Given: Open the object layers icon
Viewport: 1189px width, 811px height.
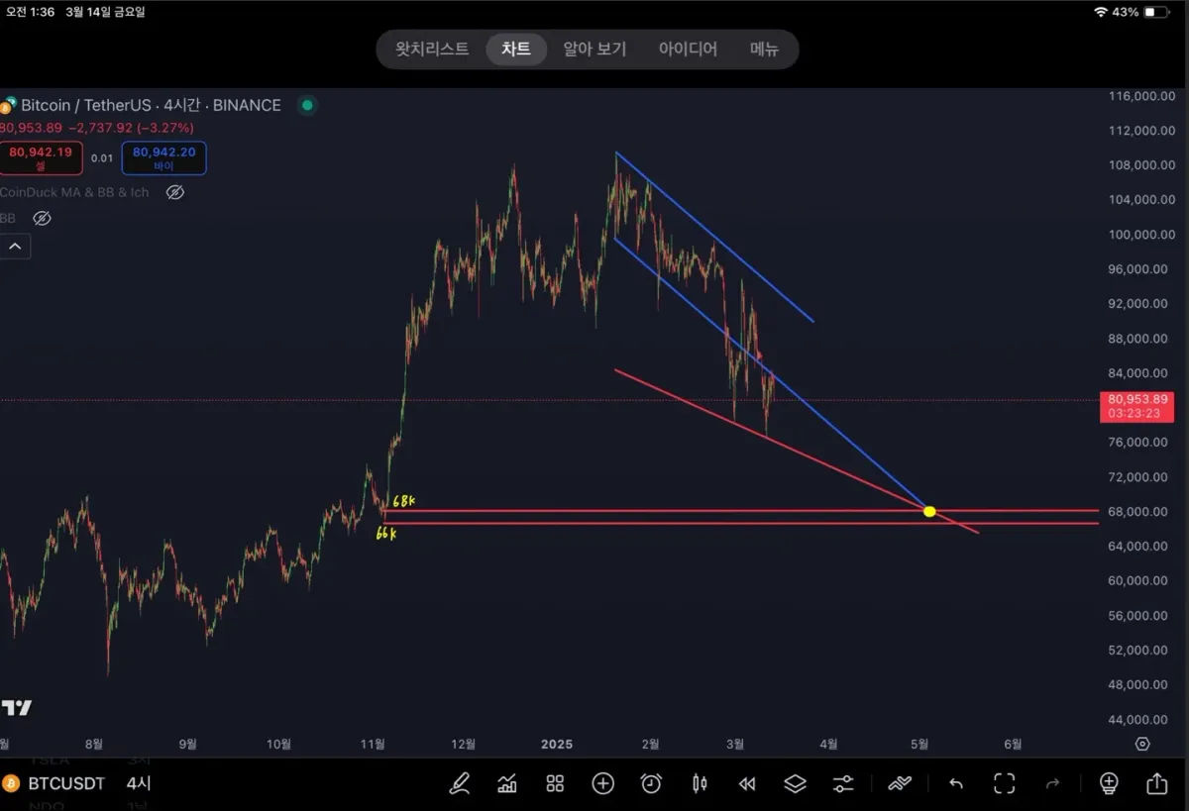Looking at the screenshot, I should point(796,784).
